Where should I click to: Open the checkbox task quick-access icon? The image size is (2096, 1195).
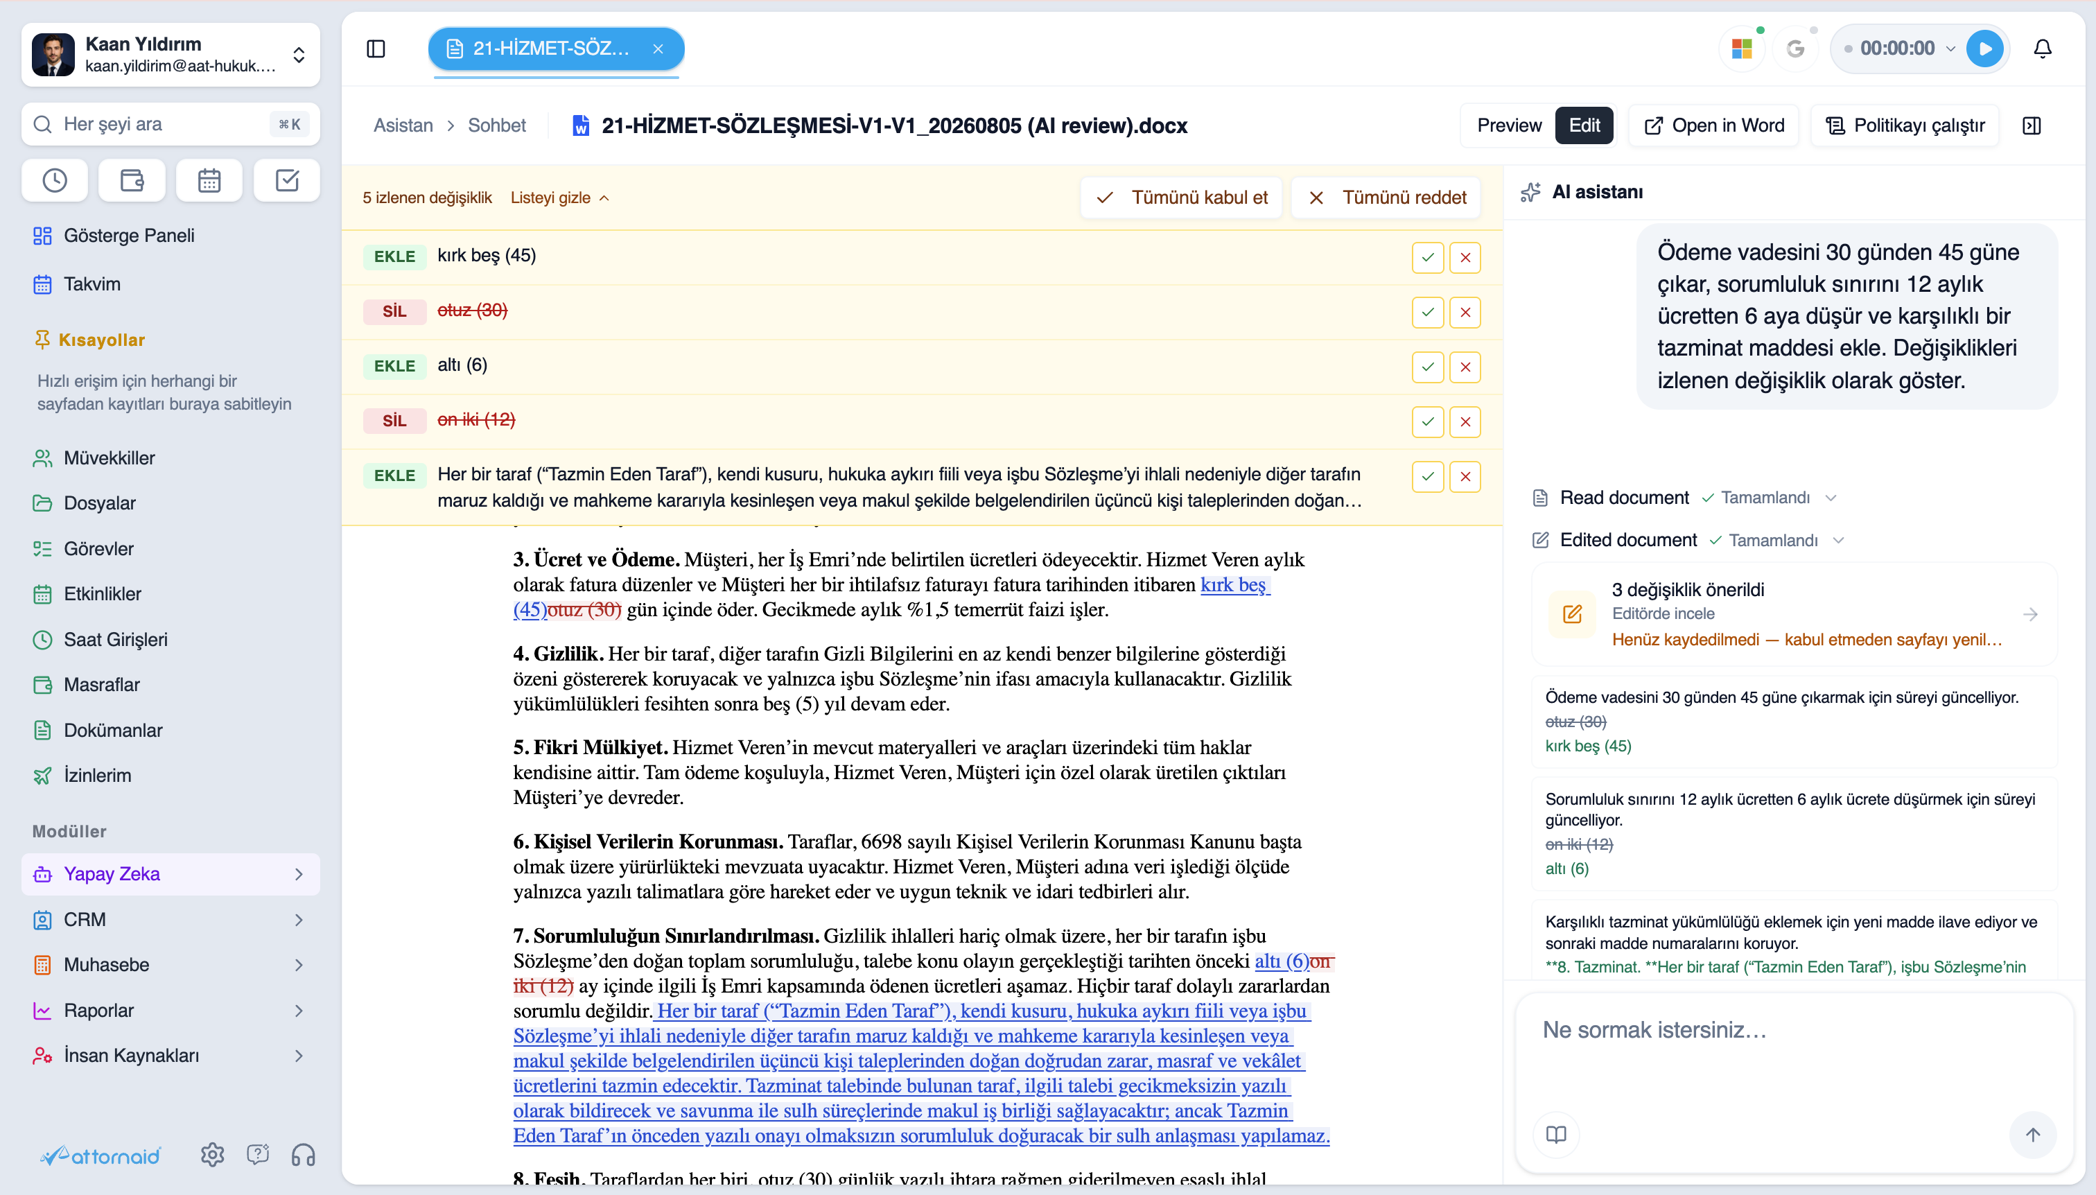286,180
